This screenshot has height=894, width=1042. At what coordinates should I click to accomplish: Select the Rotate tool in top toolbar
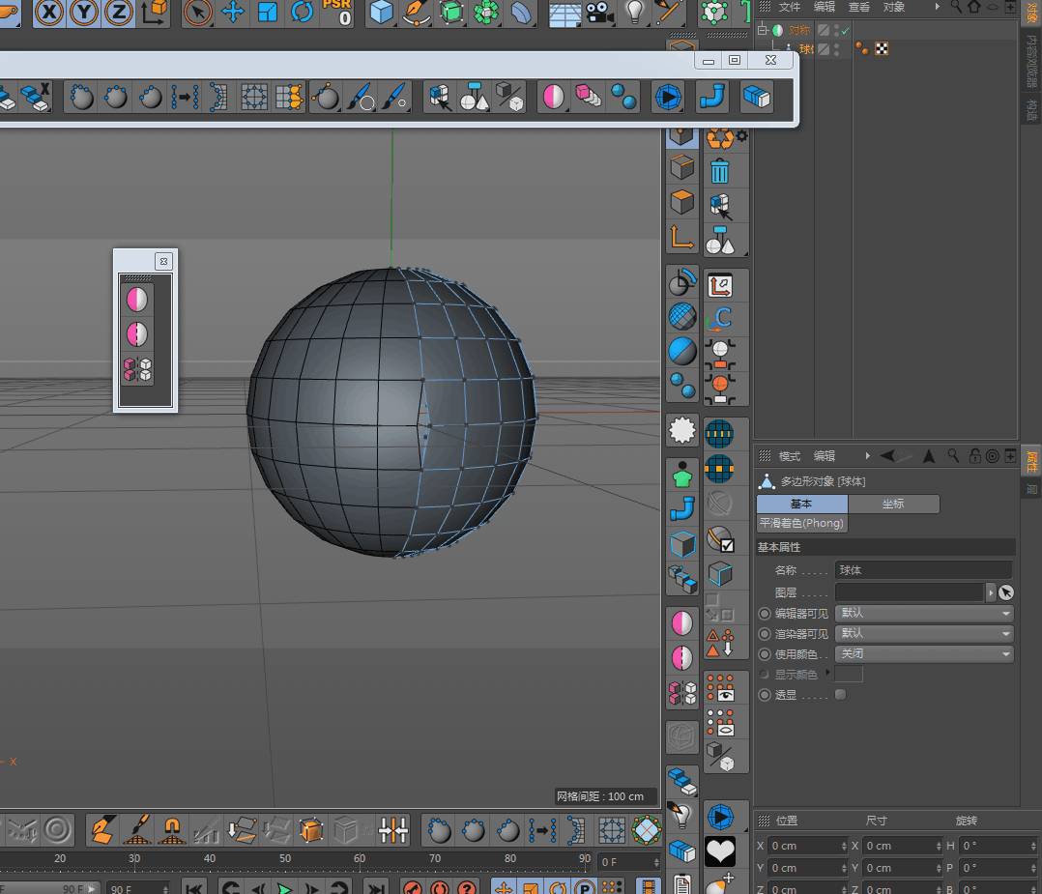[302, 12]
